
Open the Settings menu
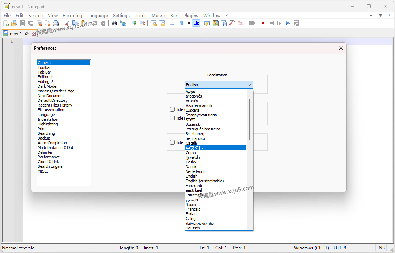coord(121,16)
